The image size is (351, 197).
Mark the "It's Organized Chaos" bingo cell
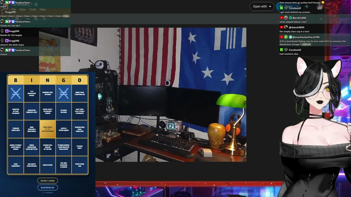tap(32, 93)
